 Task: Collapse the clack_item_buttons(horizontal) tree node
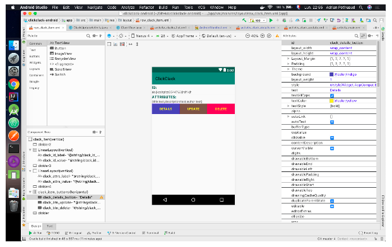pos(30,192)
